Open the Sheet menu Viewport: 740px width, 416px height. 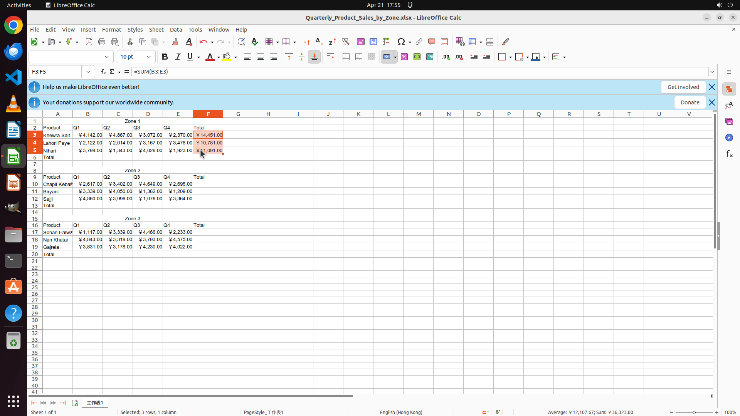click(x=156, y=30)
